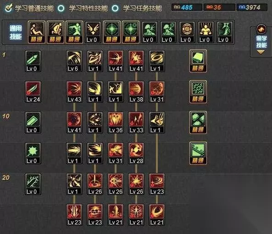Click the 3974 points counter
Screen dimensions: 272x234
point(252,7)
